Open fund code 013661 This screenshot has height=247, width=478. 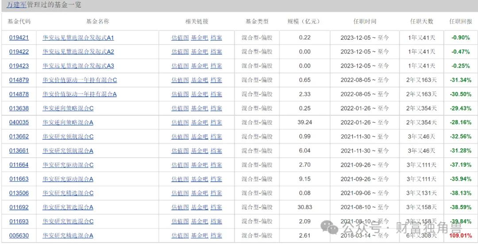(19, 151)
